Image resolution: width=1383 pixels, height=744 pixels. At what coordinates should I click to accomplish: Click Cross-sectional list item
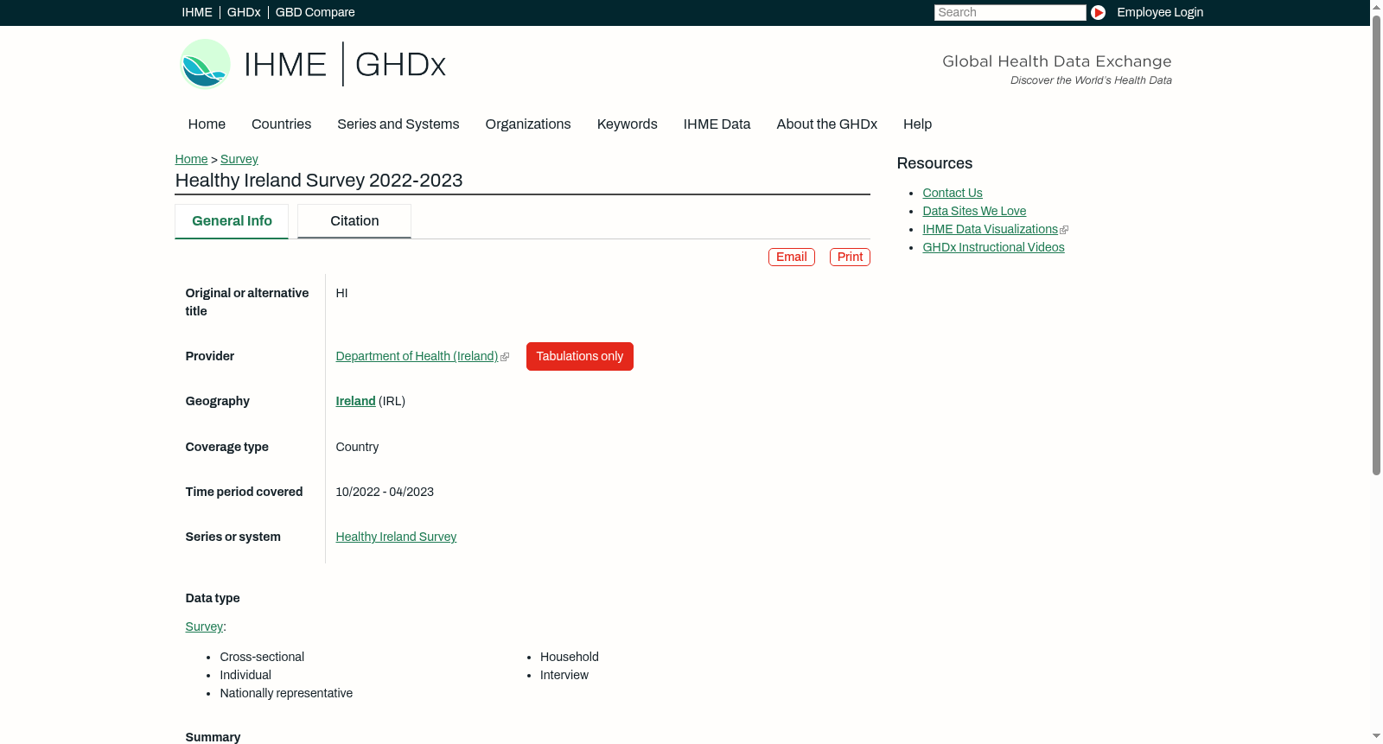tap(262, 657)
